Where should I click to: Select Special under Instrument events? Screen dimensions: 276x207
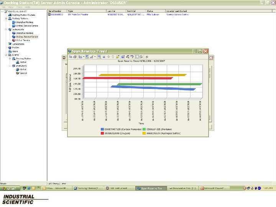23,73
